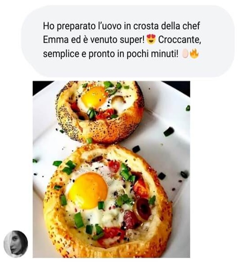241x262 pixels.
Task: Click the large egg yolk in the lower bun
Action: pos(88,189)
